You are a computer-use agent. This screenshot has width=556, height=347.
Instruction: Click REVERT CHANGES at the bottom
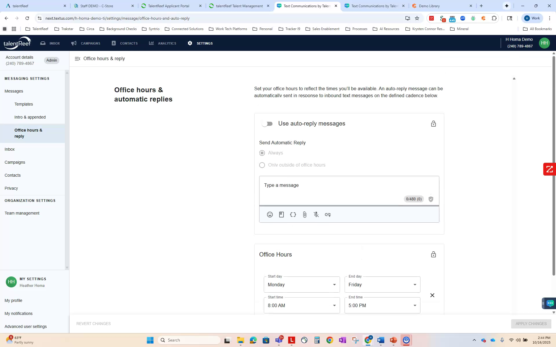93,324
